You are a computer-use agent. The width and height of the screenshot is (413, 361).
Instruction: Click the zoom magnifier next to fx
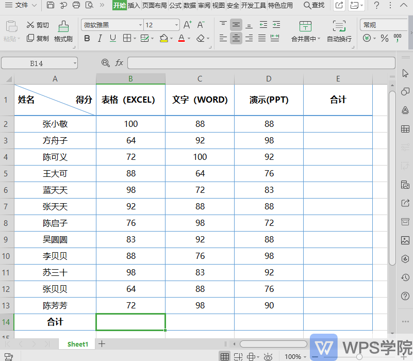[x=105, y=63]
